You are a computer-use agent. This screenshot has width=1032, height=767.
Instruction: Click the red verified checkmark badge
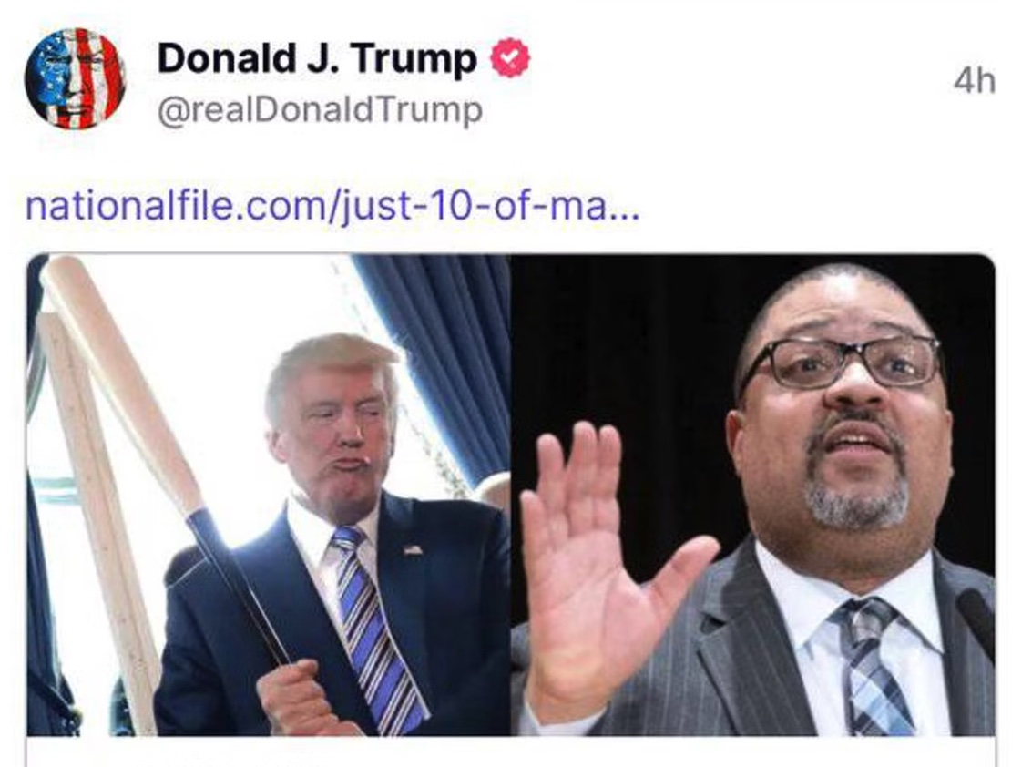point(511,58)
